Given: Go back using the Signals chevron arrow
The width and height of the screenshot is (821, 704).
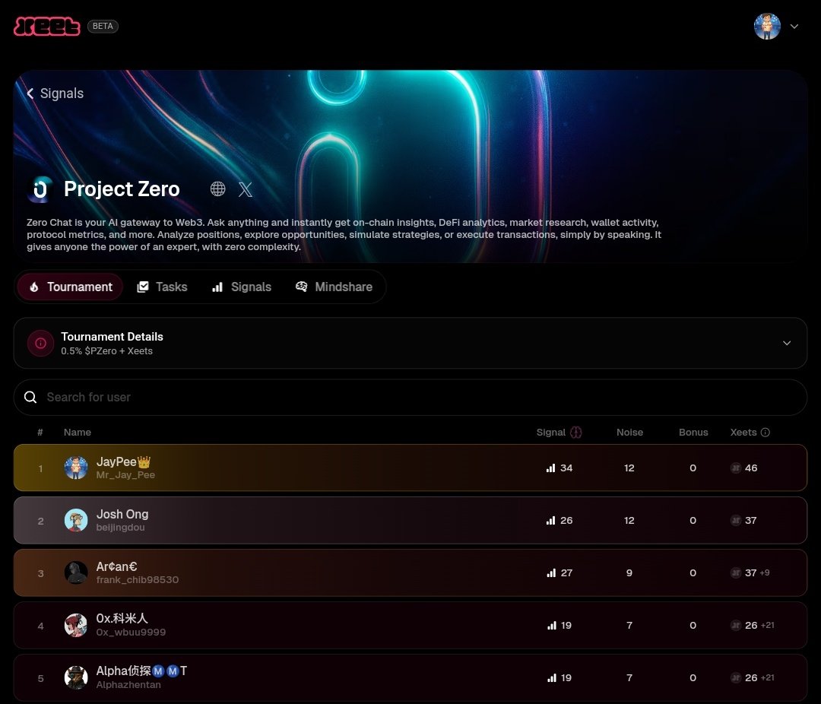Looking at the screenshot, I should 30,94.
